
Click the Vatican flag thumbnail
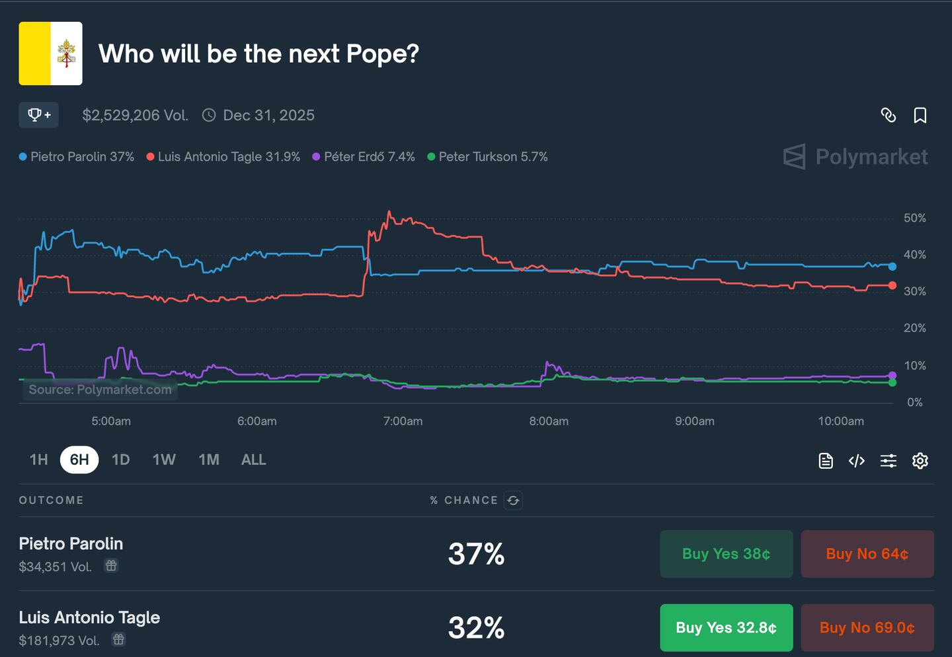click(x=50, y=53)
